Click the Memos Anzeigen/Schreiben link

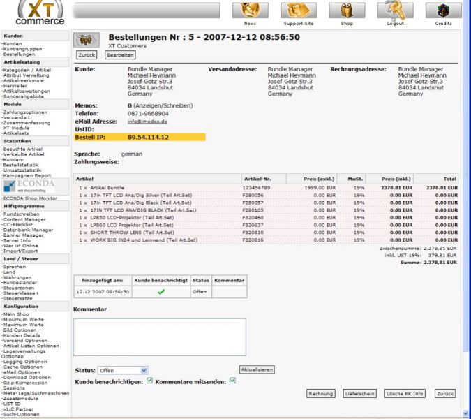point(163,106)
